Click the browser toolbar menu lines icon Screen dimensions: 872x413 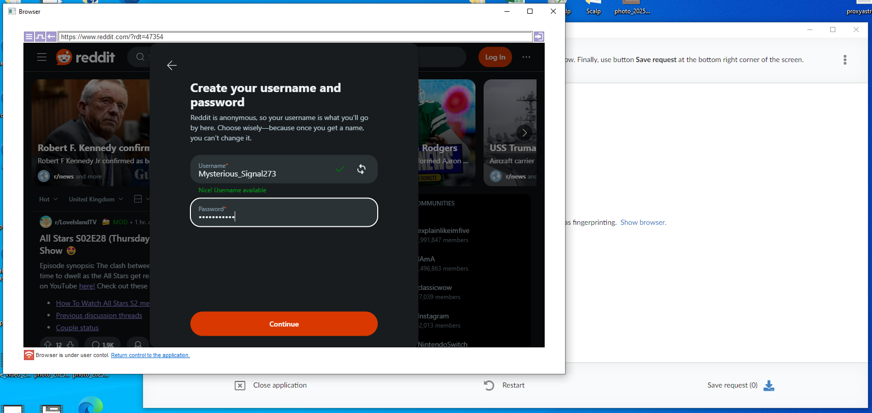(29, 37)
